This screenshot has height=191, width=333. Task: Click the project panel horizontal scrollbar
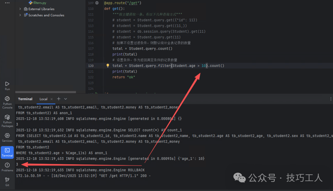coord(46,92)
